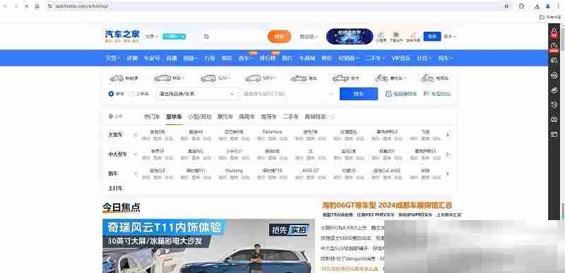Expand the 社区 nav dropdown
The width and height of the screenshot is (565, 273).
click(x=424, y=59)
